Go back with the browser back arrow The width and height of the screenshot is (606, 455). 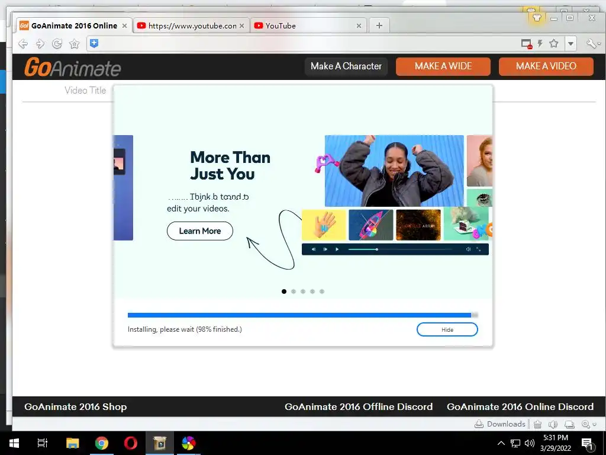(x=23, y=44)
